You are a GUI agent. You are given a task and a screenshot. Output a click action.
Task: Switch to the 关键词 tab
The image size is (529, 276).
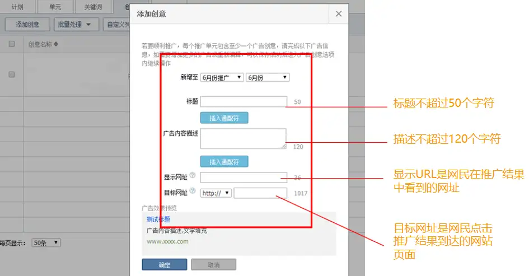click(x=93, y=7)
